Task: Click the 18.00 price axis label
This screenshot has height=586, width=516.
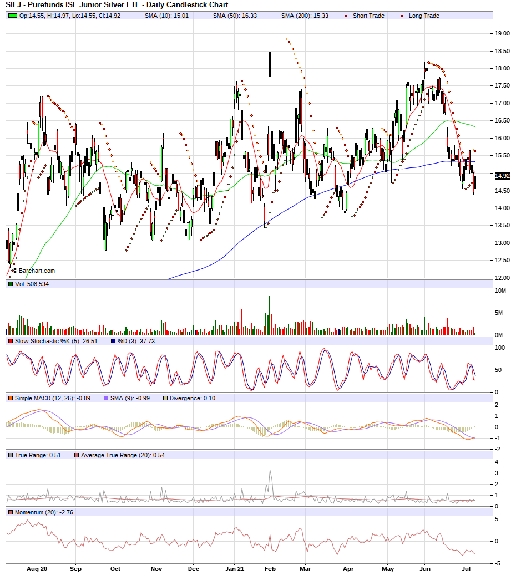Action: click(x=502, y=68)
